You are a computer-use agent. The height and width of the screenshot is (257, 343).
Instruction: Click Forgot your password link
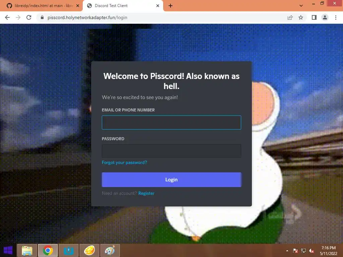coord(125,162)
